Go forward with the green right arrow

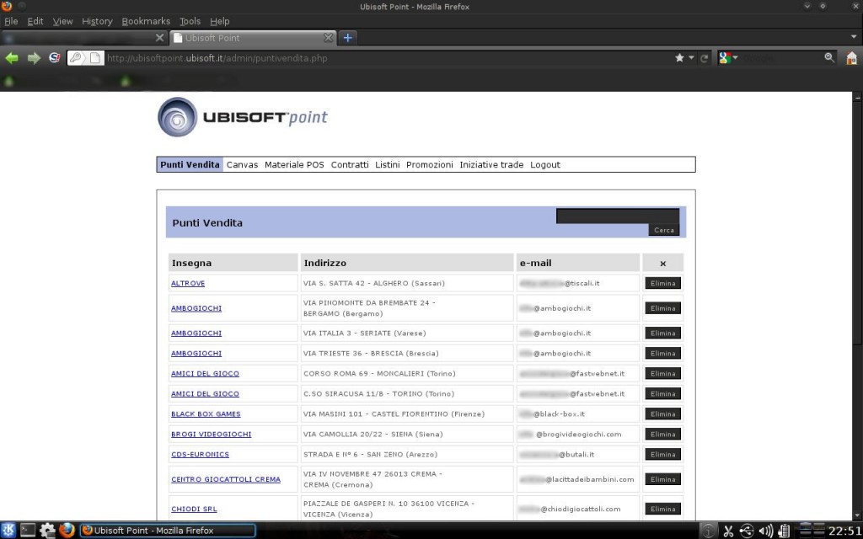[x=34, y=58]
